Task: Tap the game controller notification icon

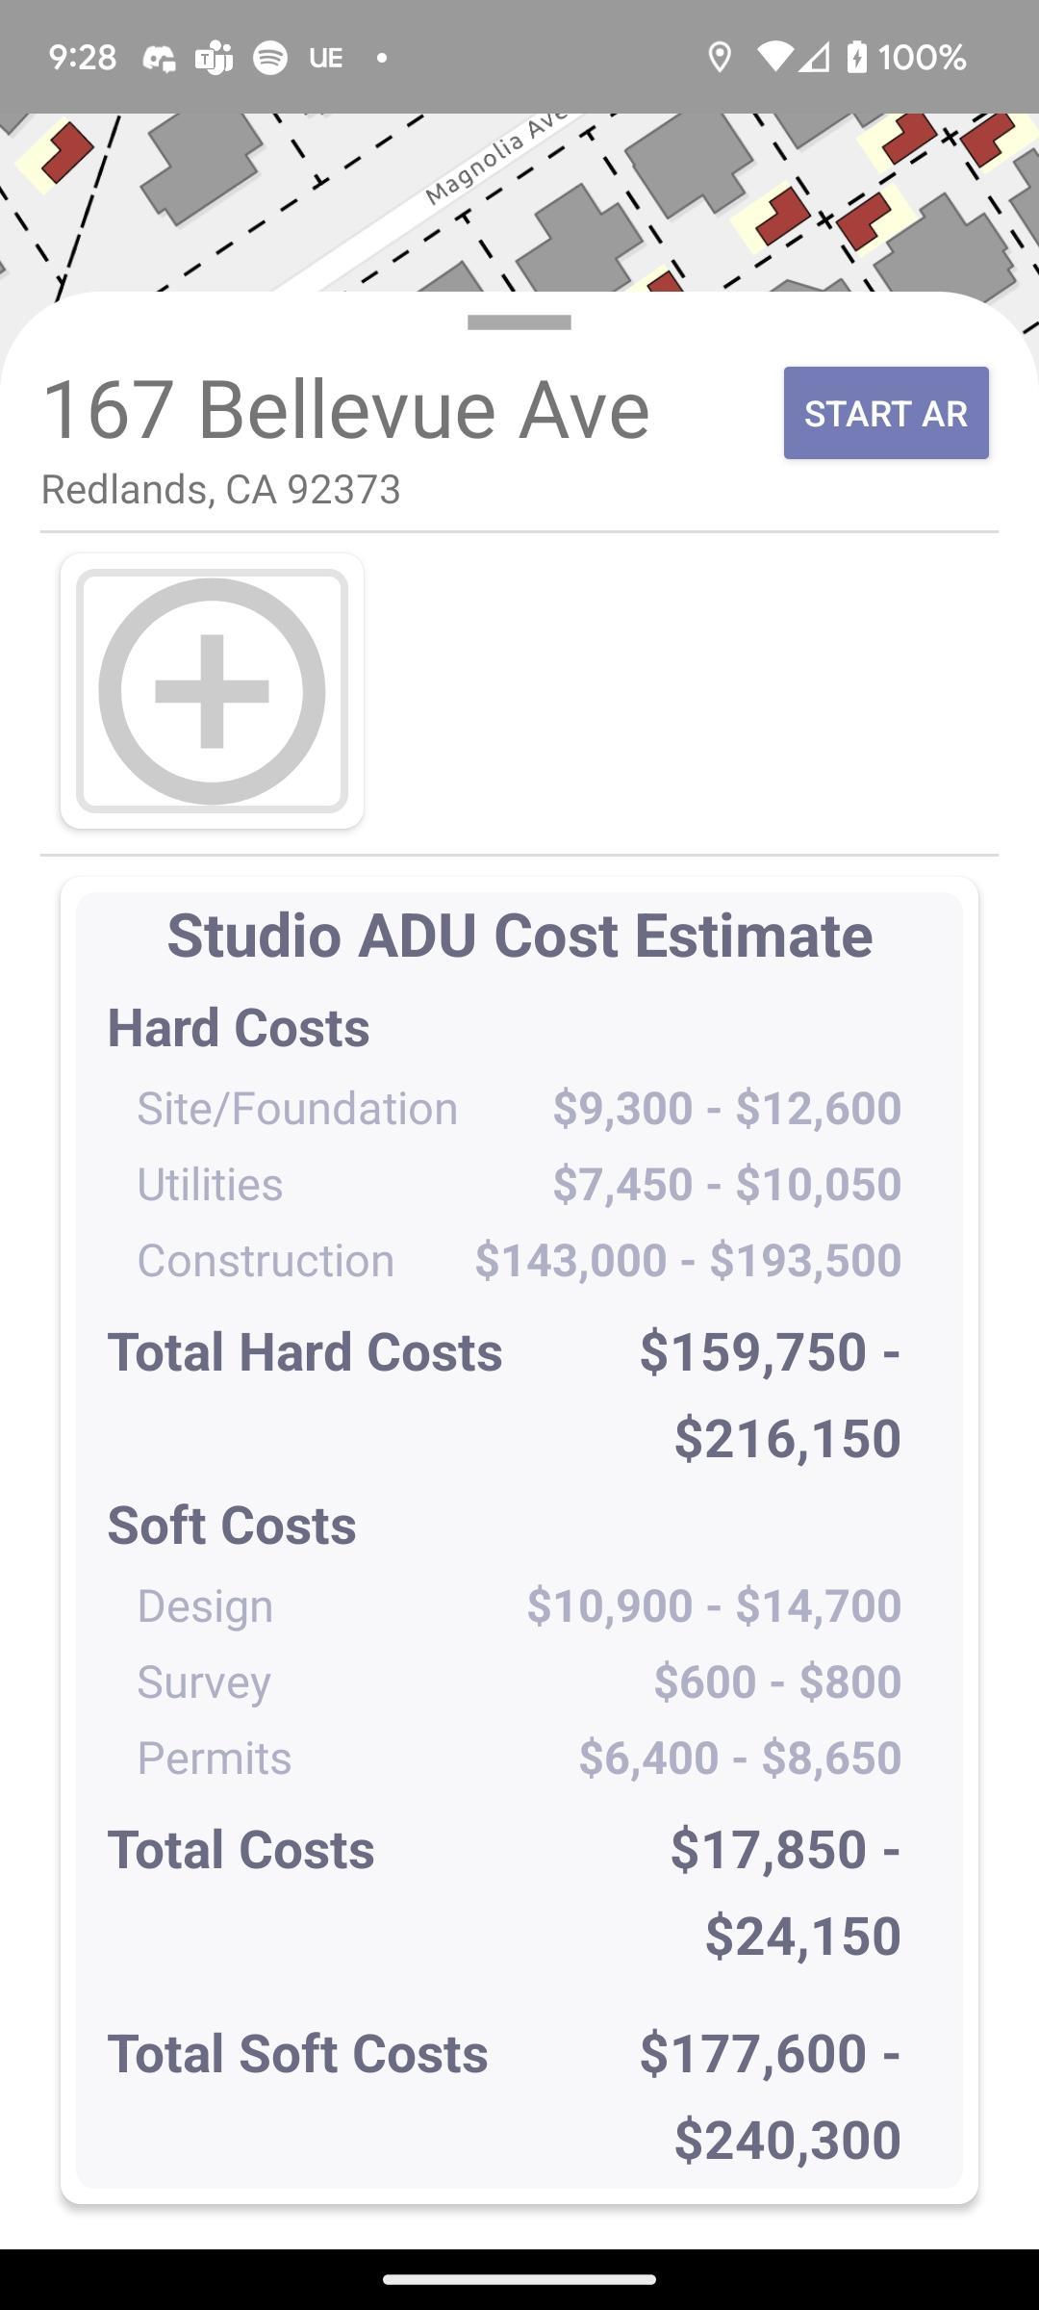Action: 159,59
